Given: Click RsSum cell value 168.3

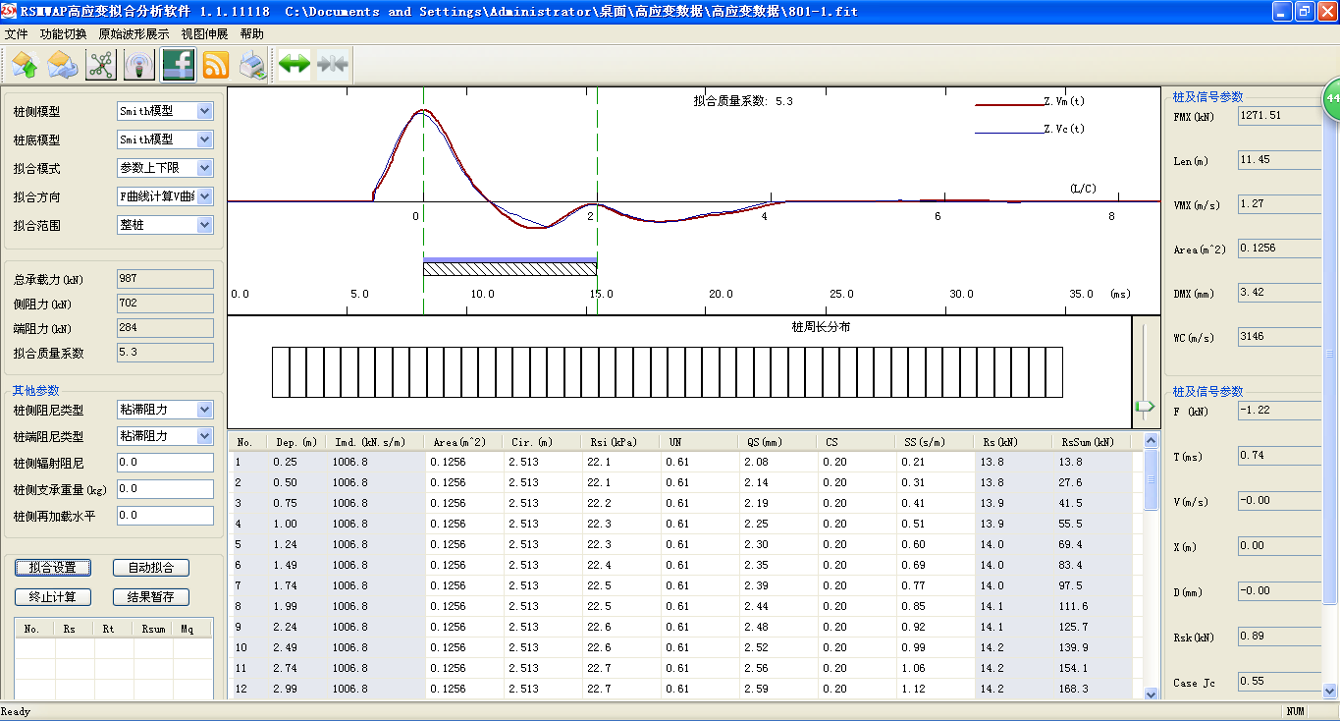Looking at the screenshot, I should pyautogui.click(x=1073, y=689).
